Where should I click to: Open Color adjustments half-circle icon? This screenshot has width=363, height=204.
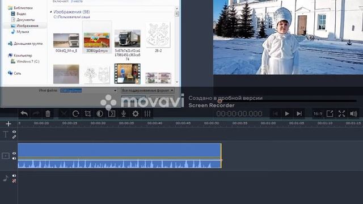[100, 113]
